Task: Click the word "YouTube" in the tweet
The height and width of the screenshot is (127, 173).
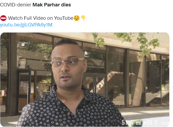Action: tap(64, 18)
